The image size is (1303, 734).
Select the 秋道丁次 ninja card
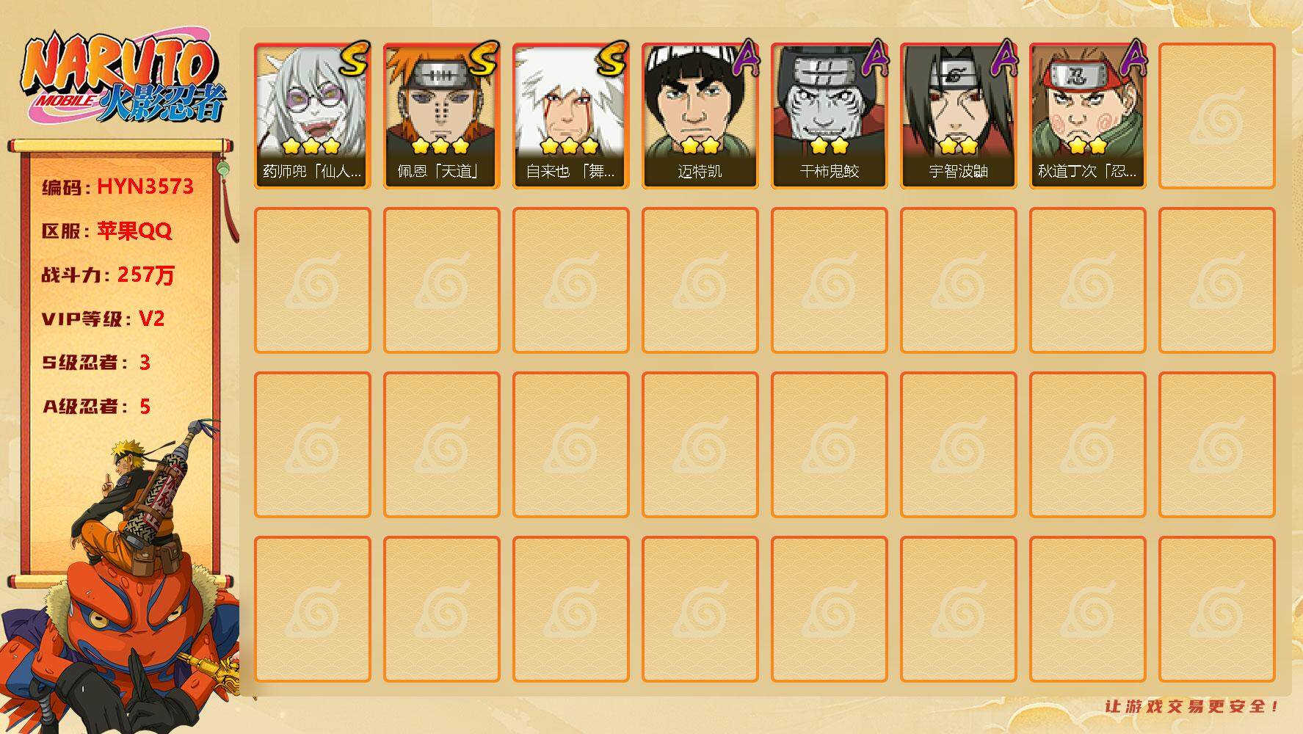pos(1087,116)
